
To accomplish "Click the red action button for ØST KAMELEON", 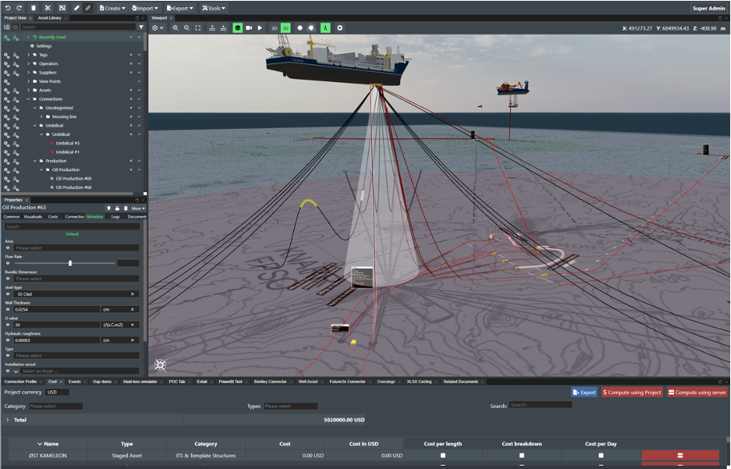I will click(x=680, y=455).
